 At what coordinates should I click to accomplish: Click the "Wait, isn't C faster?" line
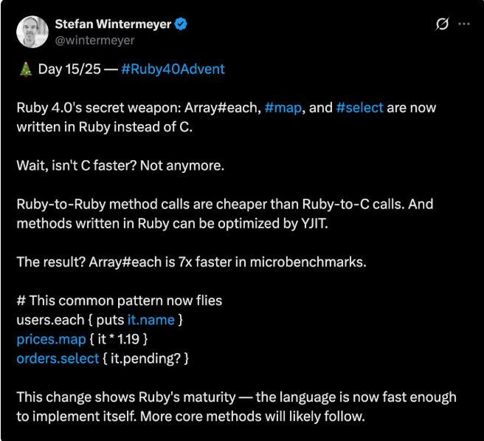click(x=120, y=165)
